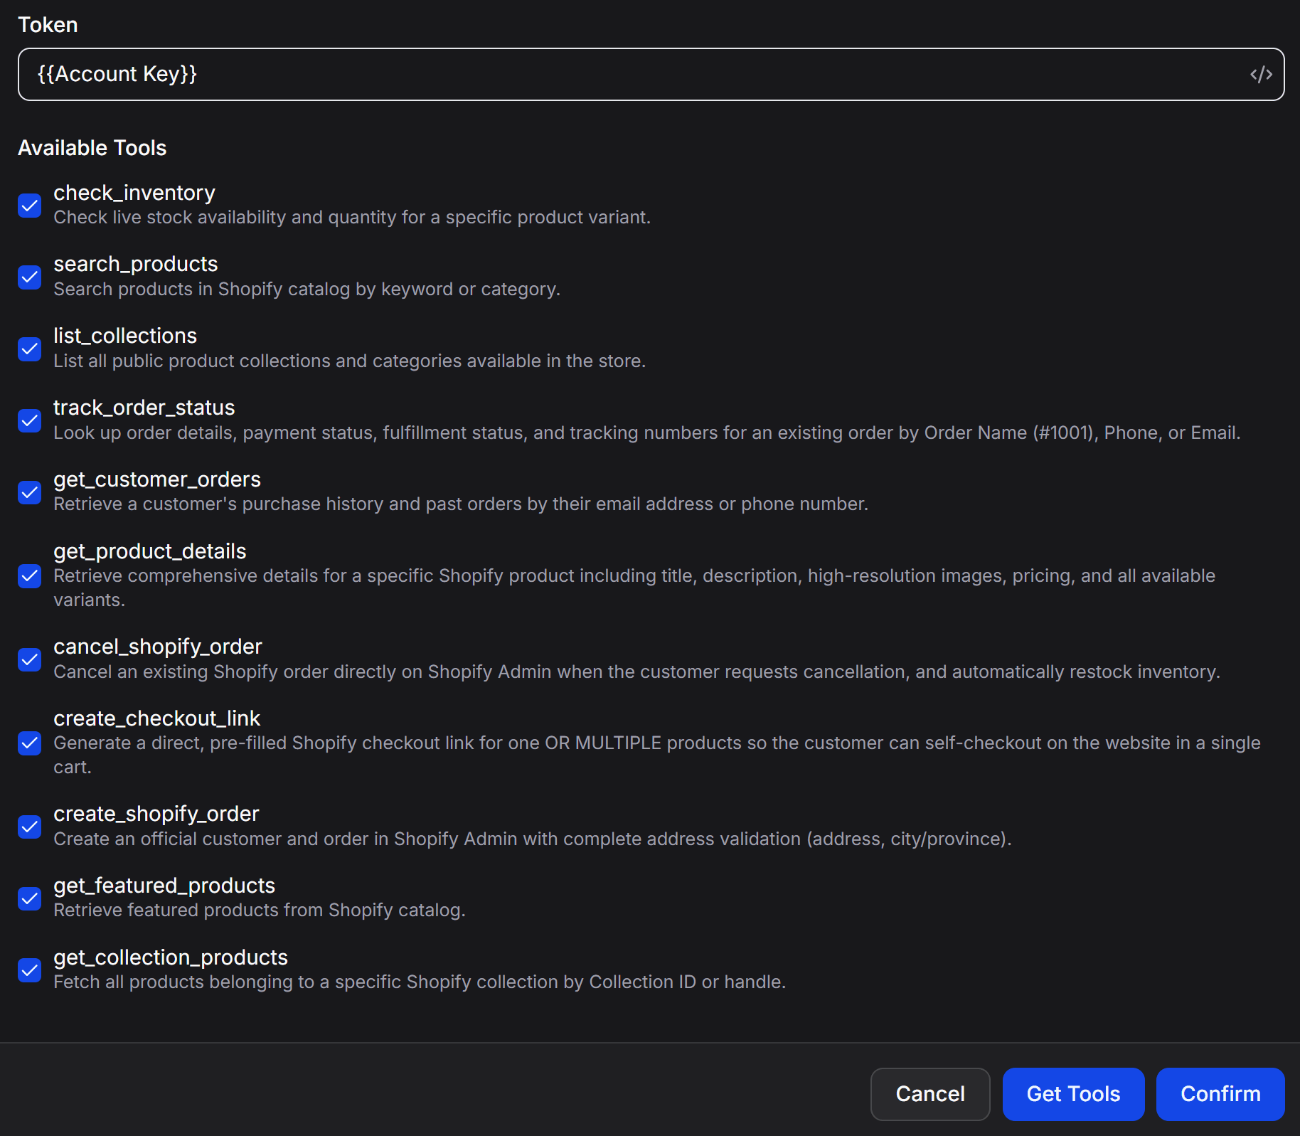Uncheck the get_customer_orders checkbox
1300x1136 pixels.
pyautogui.click(x=30, y=492)
